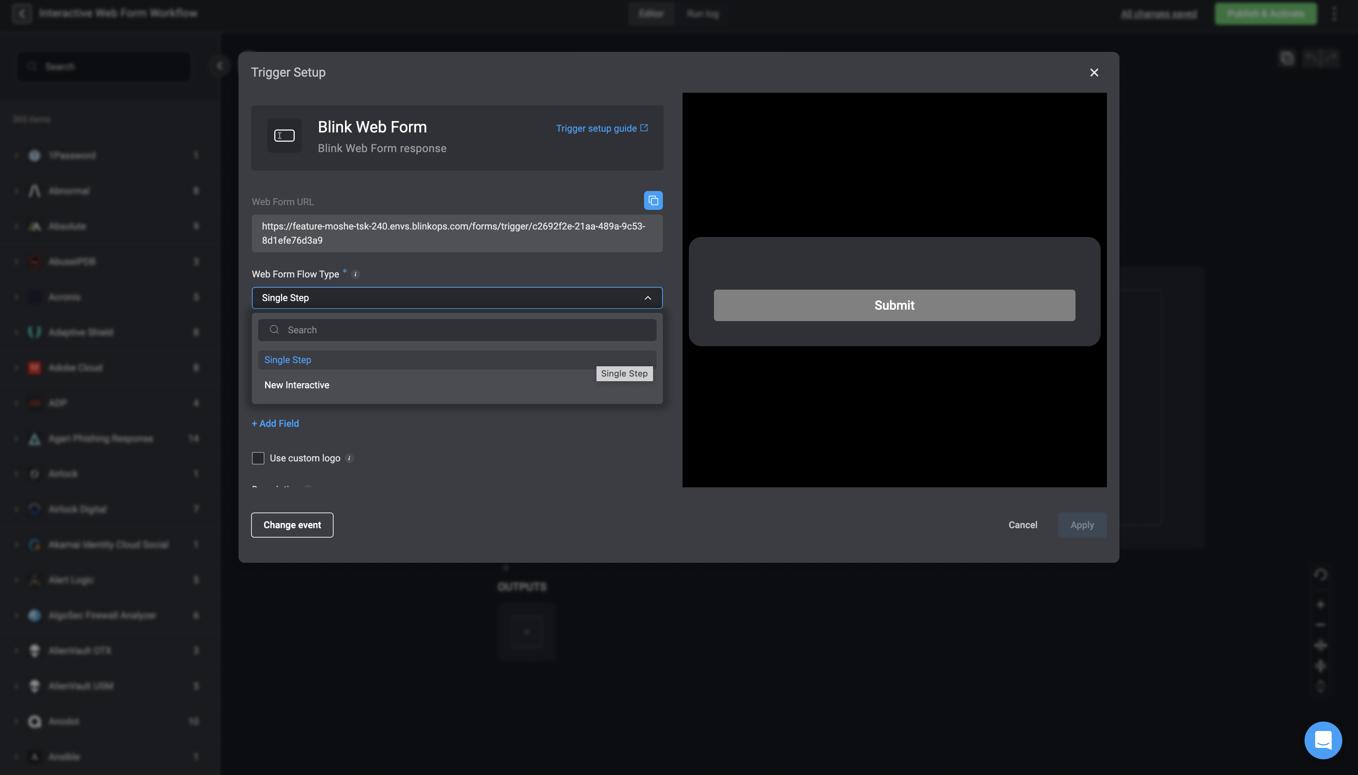Cancel the trigger setup
This screenshot has width=1358, height=775.
coord(1023,525)
